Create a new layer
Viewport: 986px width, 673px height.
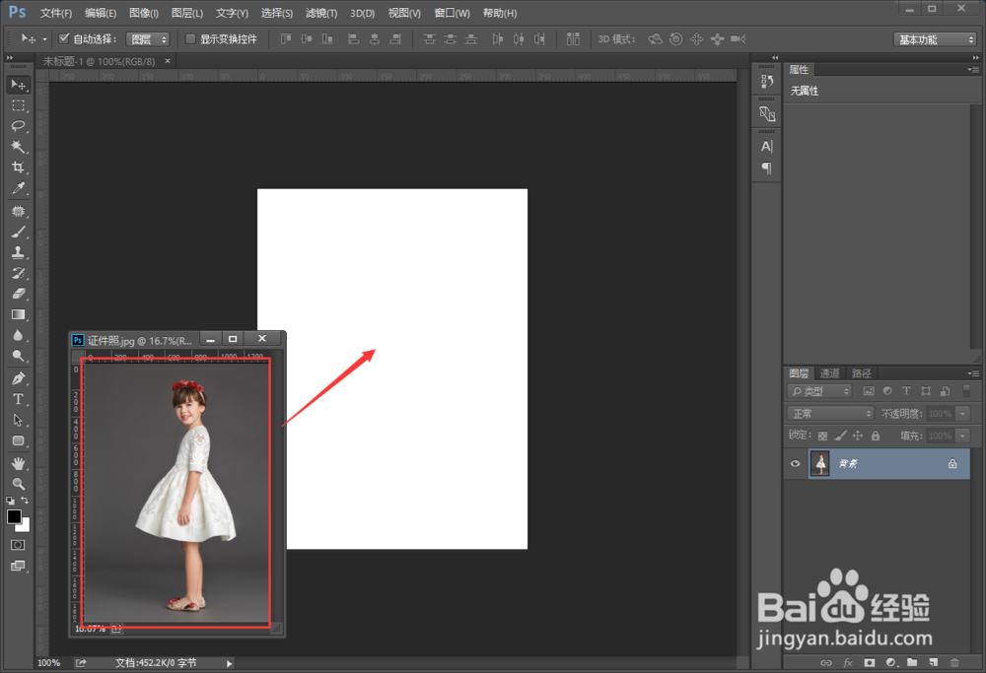click(x=933, y=662)
